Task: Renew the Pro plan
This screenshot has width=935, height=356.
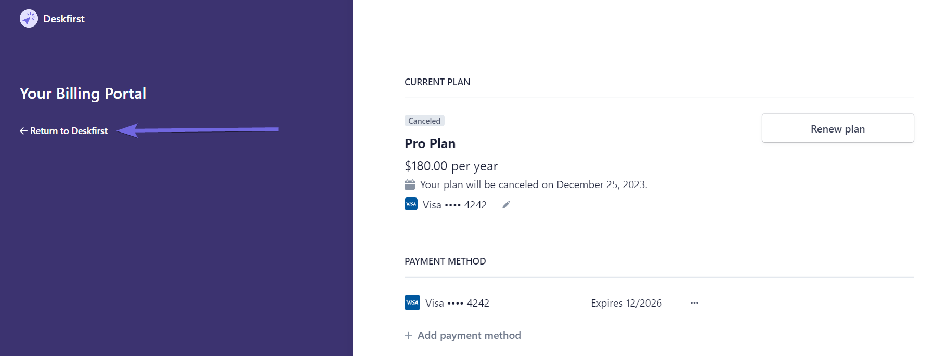Action: [838, 128]
